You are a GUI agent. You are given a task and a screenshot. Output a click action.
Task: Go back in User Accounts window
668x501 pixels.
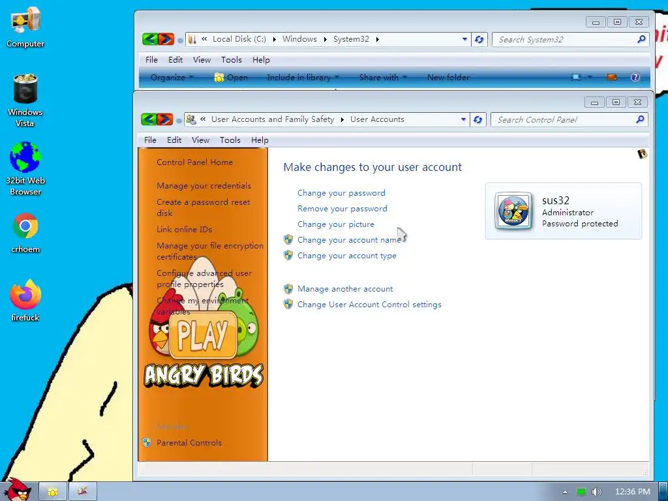pyautogui.click(x=149, y=119)
